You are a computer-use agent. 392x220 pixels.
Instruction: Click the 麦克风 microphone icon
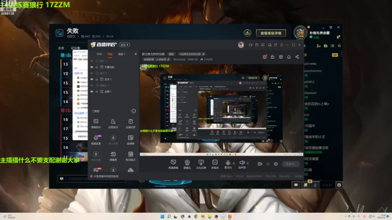tap(228, 163)
